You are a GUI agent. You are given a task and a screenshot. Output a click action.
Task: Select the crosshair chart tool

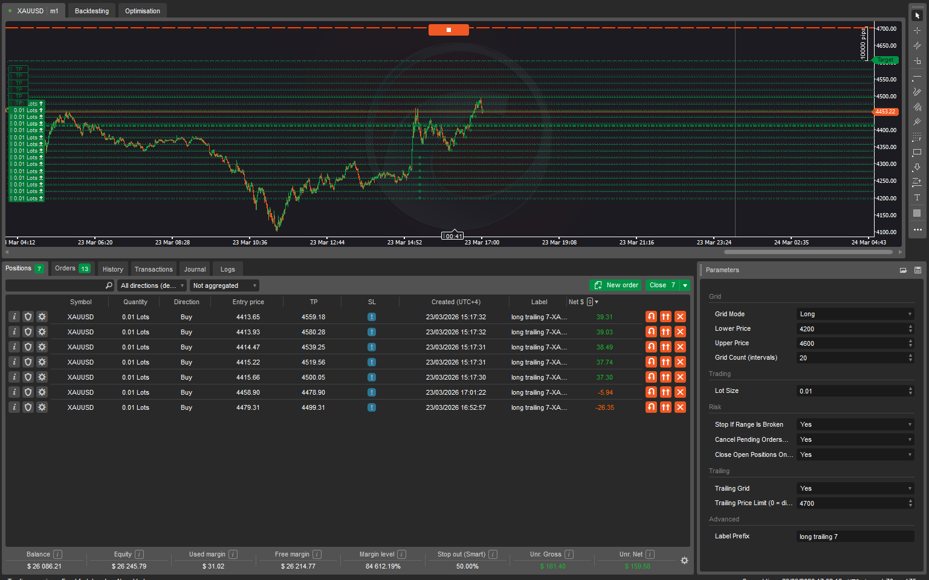917,31
